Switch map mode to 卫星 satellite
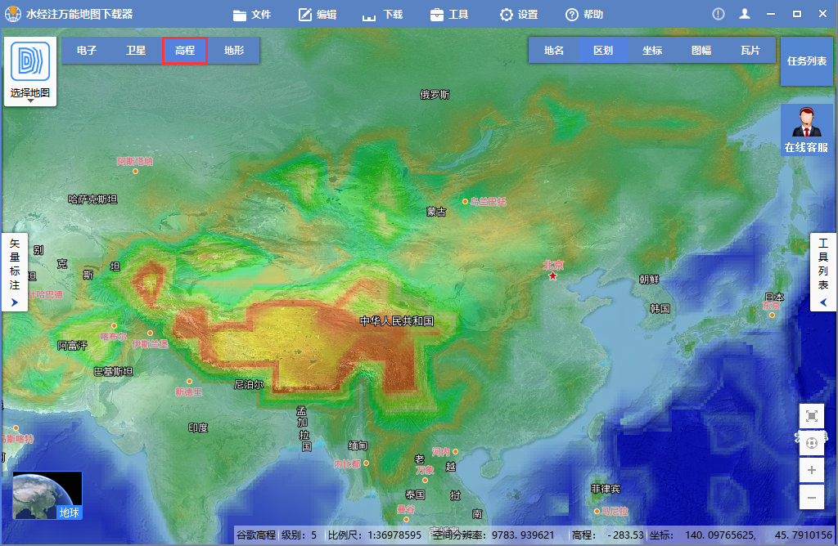Screen dimensions: 838x546 point(135,50)
